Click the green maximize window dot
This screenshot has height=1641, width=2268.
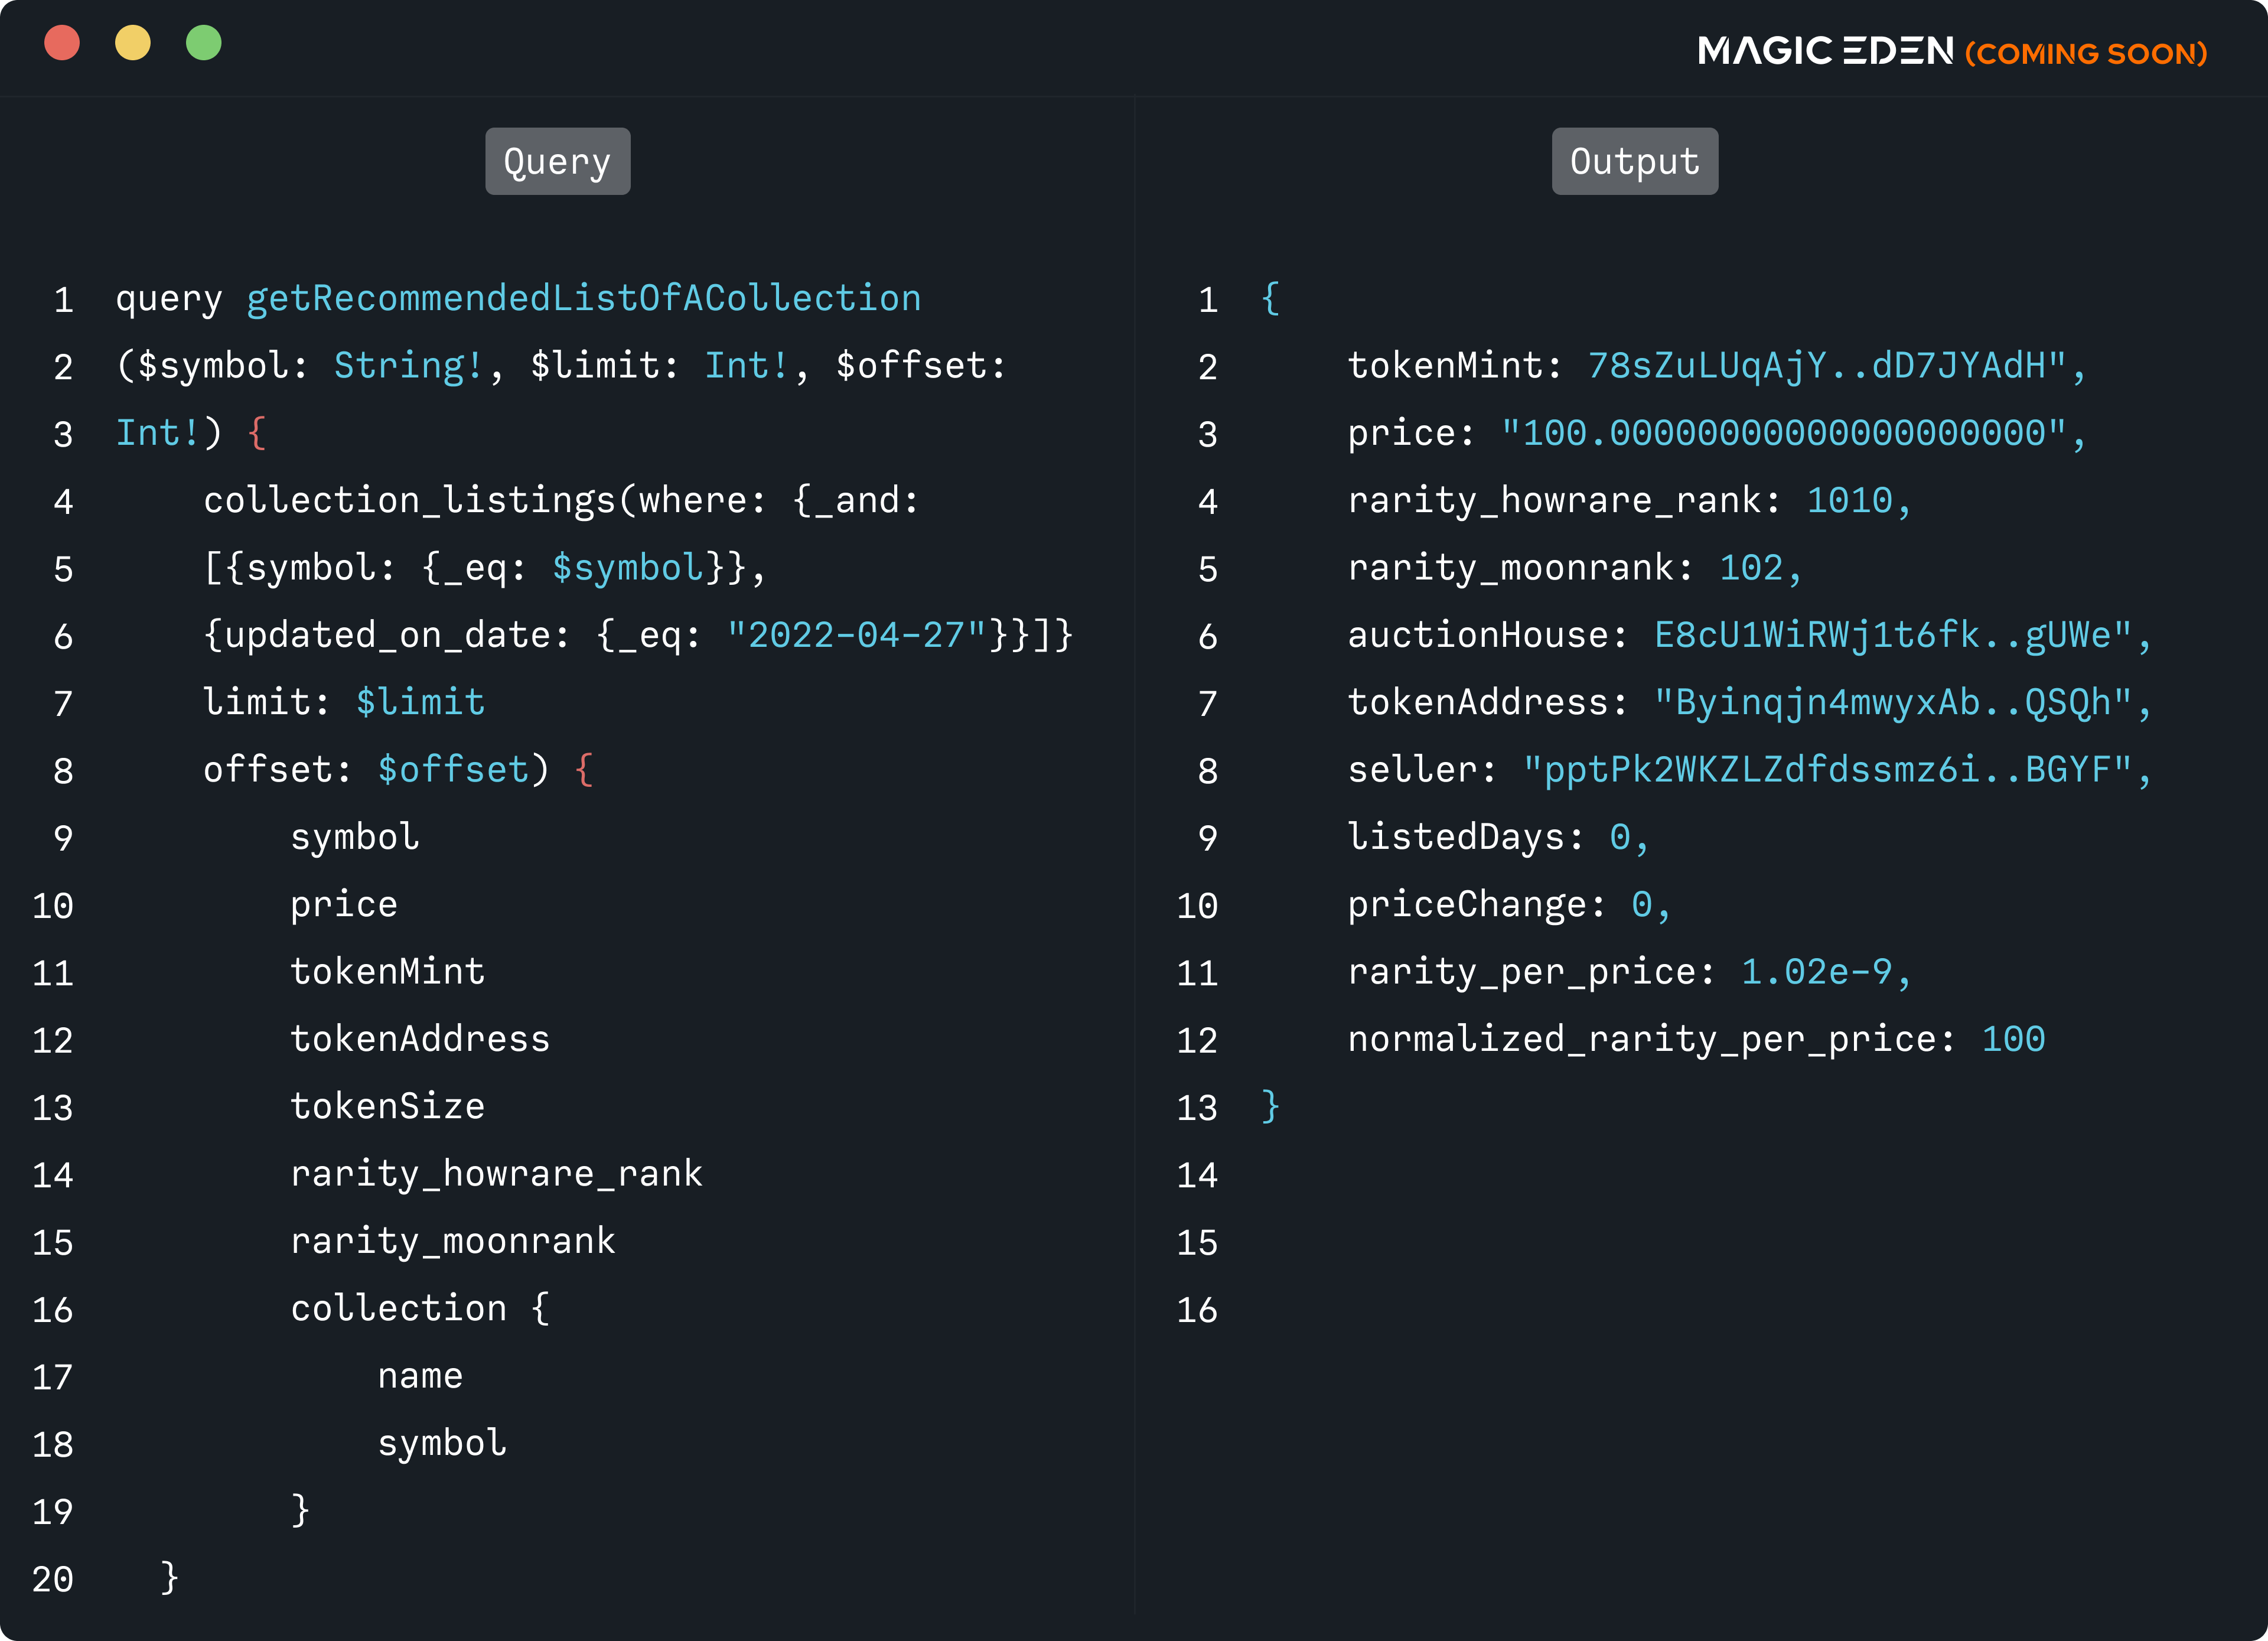[204, 43]
